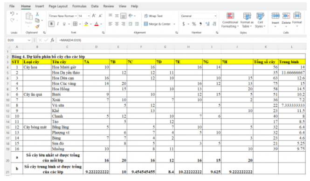Screen dimensions: 310x181
Task: Click the Middle Align icon
Action: [117, 16]
